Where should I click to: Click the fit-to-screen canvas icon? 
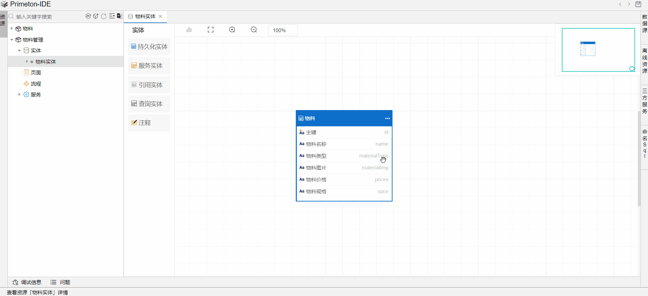point(211,30)
